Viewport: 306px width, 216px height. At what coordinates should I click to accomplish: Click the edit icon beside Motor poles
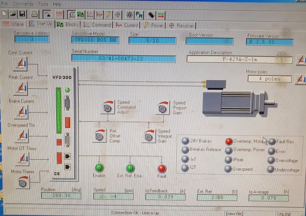pyautogui.click(x=301, y=79)
